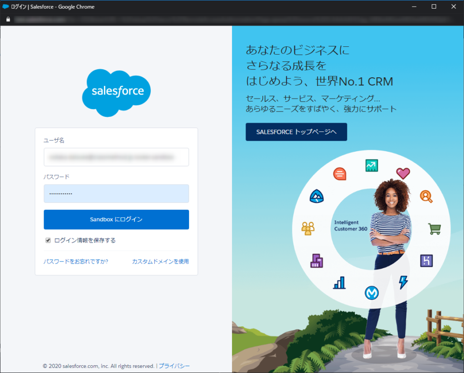Click the Salesforce favicon in title bar

(x=5, y=6)
